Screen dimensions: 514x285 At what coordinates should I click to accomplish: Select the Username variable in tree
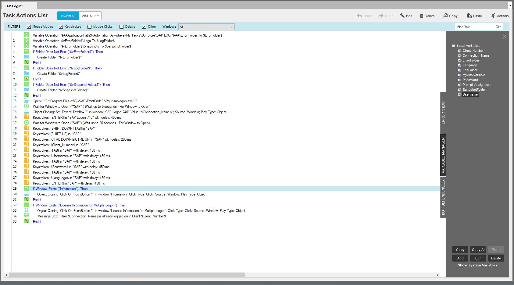(x=470, y=95)
